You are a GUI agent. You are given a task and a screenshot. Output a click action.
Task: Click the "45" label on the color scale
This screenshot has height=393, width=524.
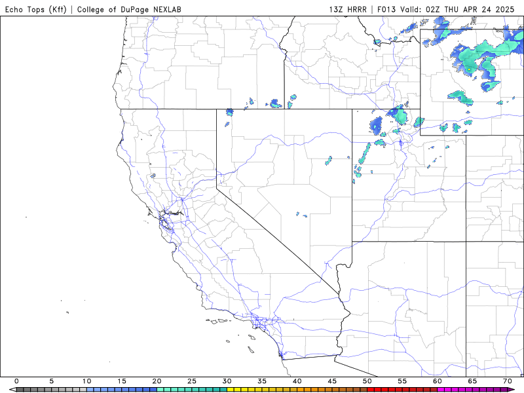pos(332,381)
